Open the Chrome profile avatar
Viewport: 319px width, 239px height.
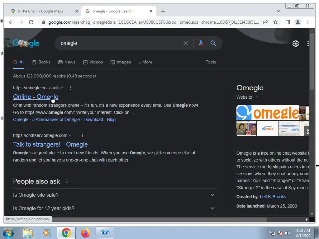pyautogui.click(x=298, y=22)
